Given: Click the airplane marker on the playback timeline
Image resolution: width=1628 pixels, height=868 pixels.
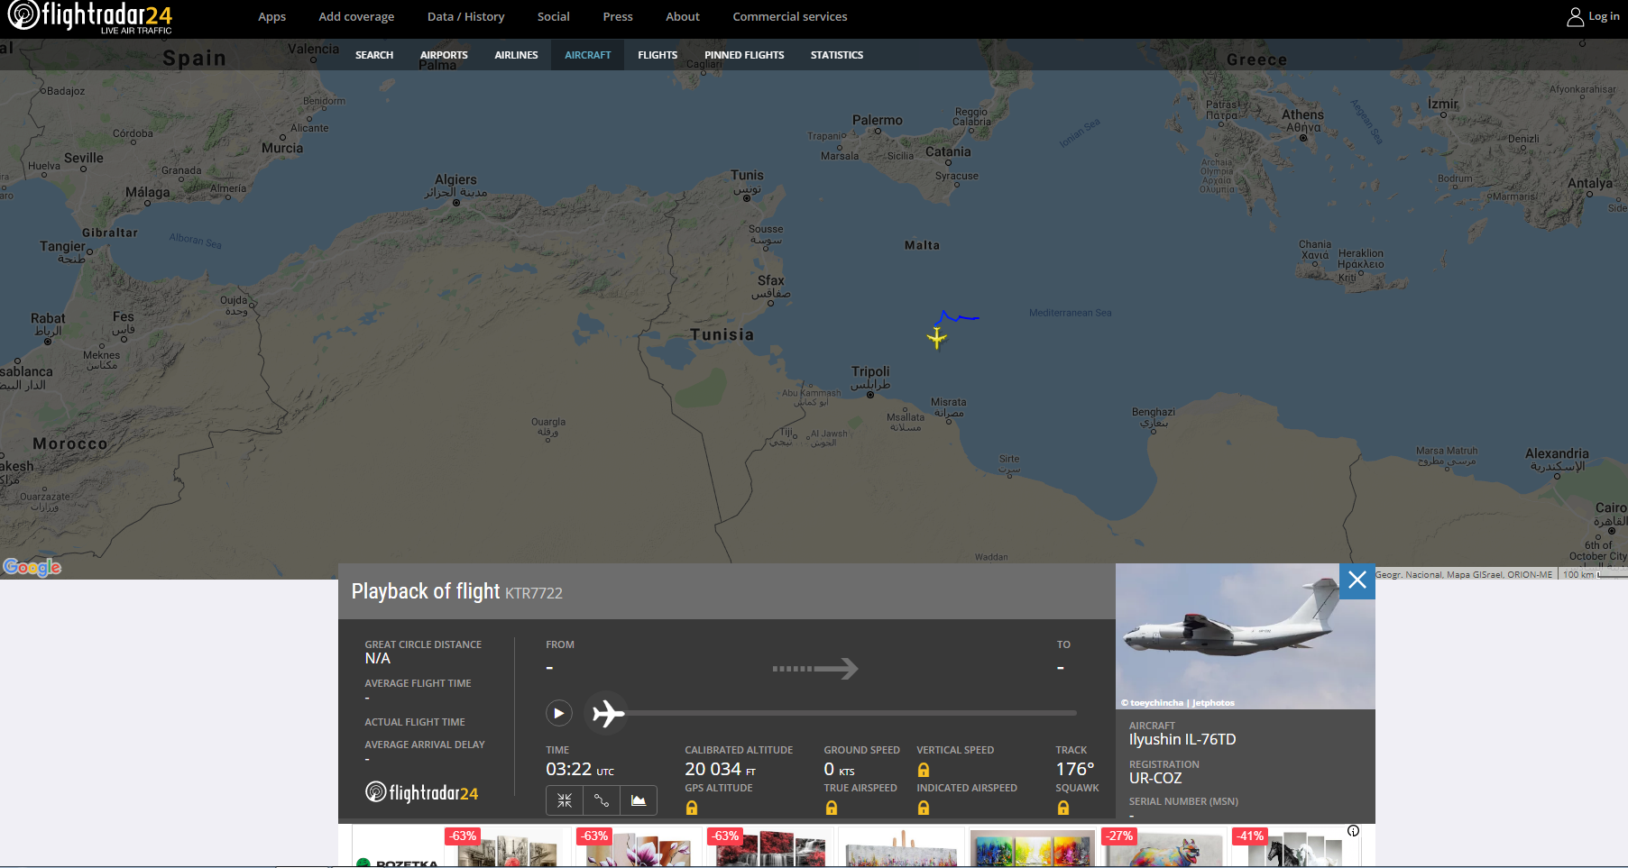Looking at the screenshot, I should 607,714.
